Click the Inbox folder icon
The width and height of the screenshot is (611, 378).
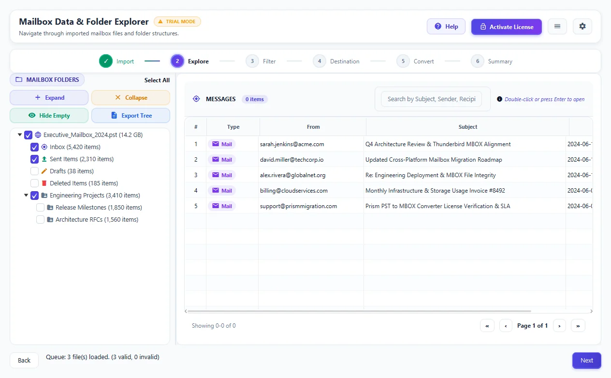(44, 147)
